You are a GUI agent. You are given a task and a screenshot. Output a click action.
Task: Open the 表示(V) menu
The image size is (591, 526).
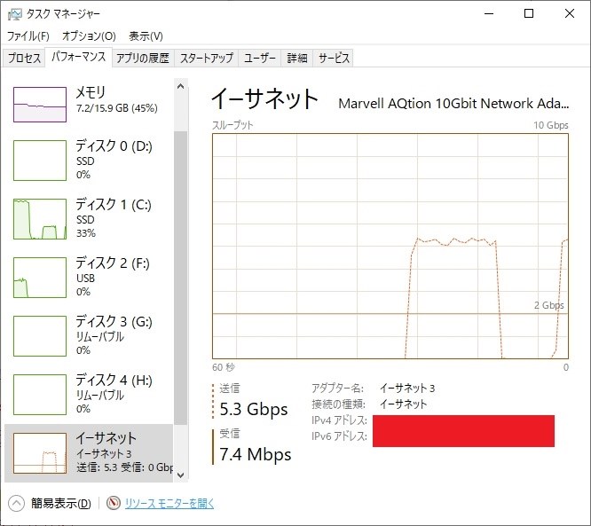(x=146, y=36)
